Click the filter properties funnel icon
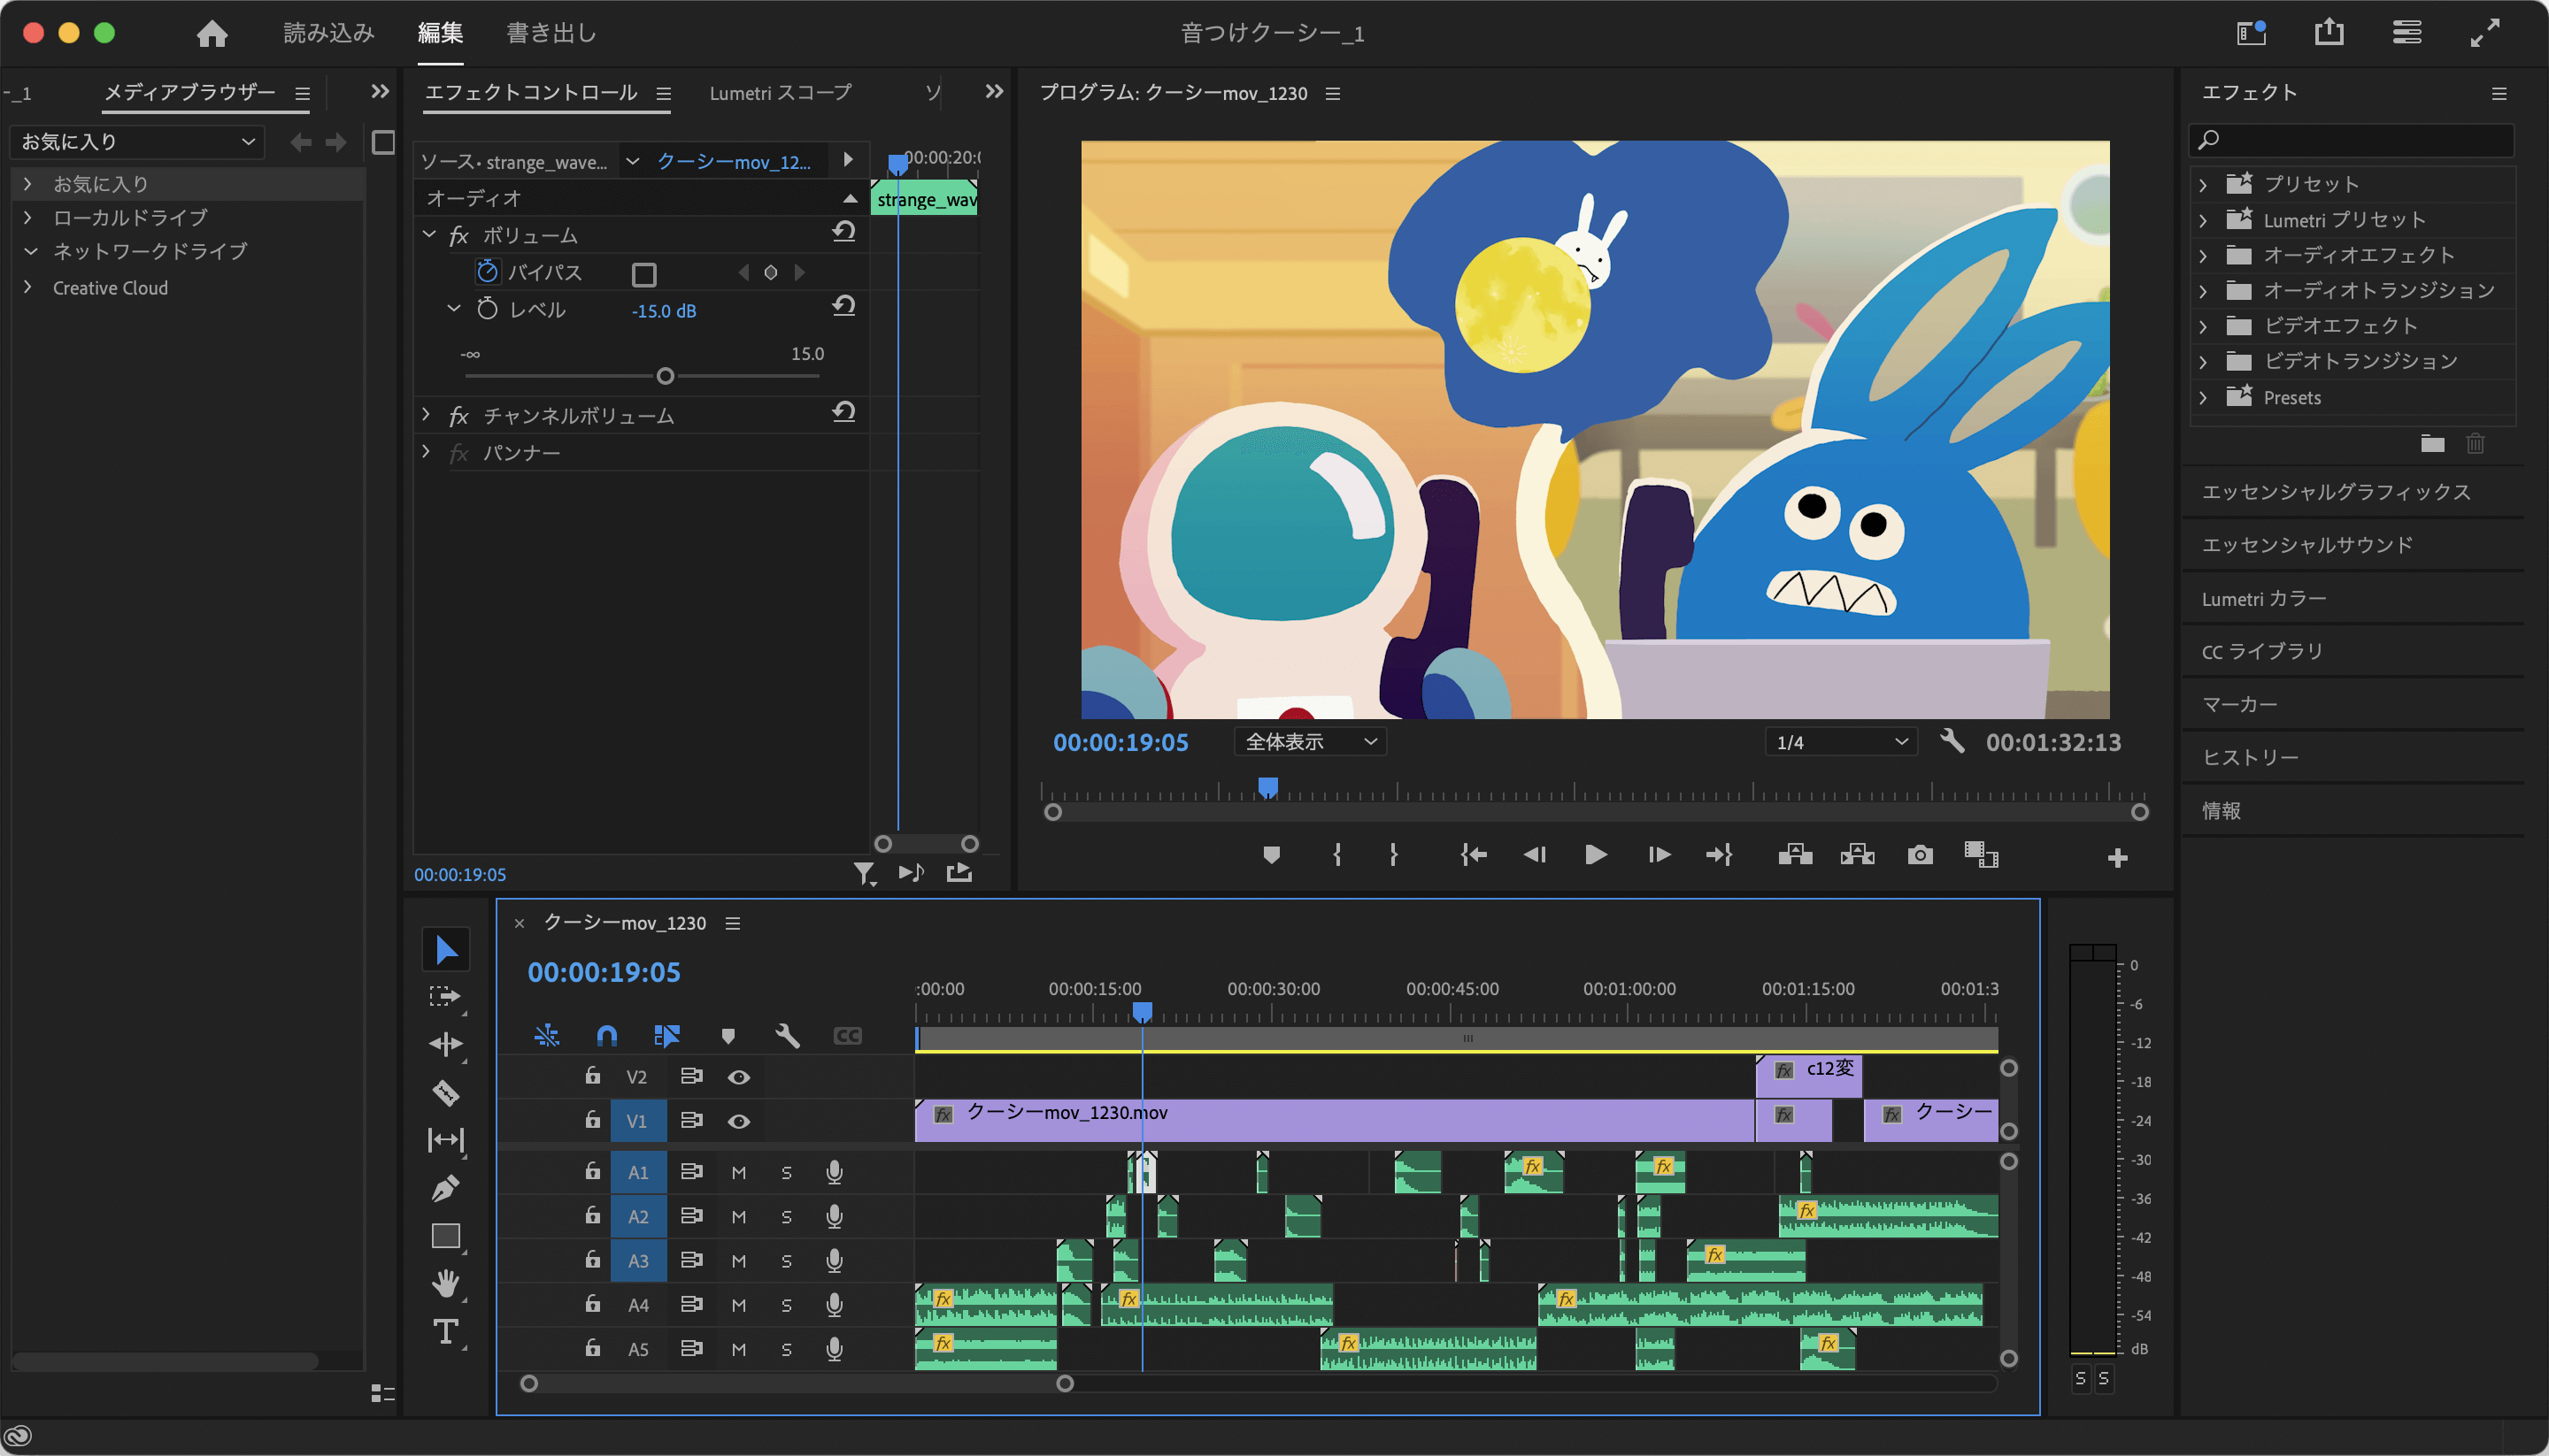Image resolution: width=2549 pixels, height=1456 pixels. point(865,873)
